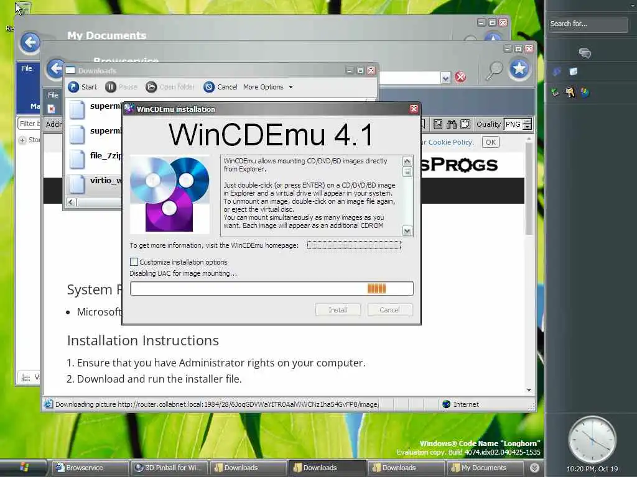
Task: Click the Pause icon in Downloads toolbar
Action: pyautogui.click(x=111, y=87)
